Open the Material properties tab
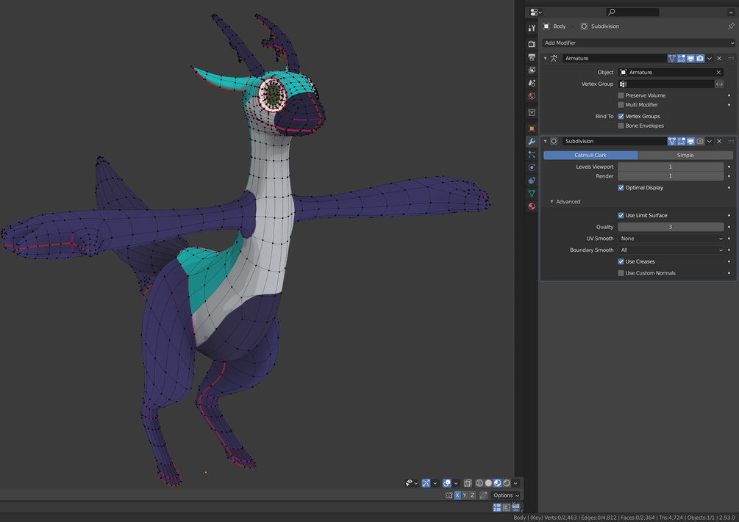Screen dimensions: 739x522 (532, 206)
